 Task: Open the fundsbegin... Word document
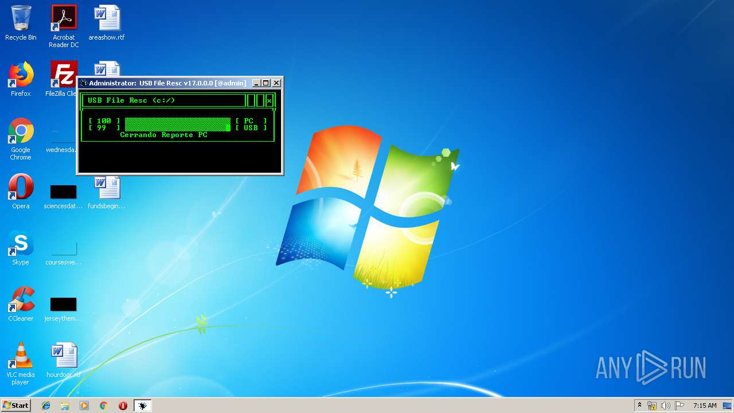point(107,192)
